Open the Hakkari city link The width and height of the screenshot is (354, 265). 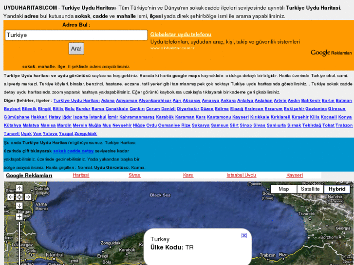click(x=39, y=117)
